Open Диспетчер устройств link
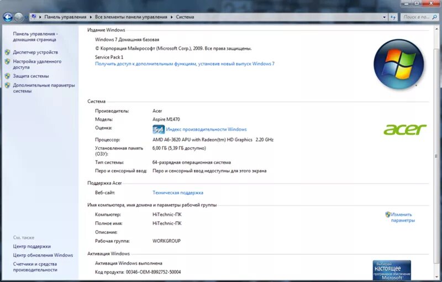The width and height of the screenshot is (442, 282). (x=35, y=52)
